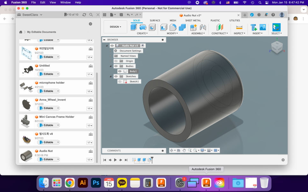
Task: Open data panel settings gear
Action: point(90,24)
